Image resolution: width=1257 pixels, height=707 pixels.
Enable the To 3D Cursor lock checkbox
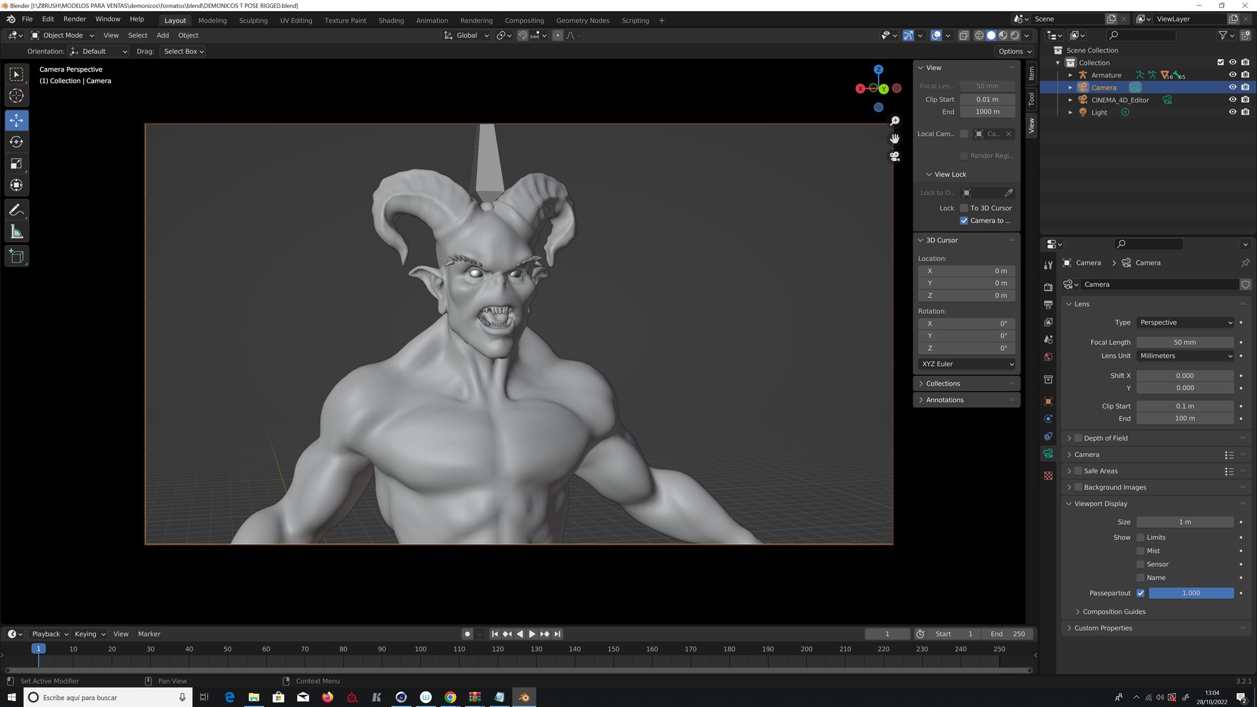pos(964,208)
